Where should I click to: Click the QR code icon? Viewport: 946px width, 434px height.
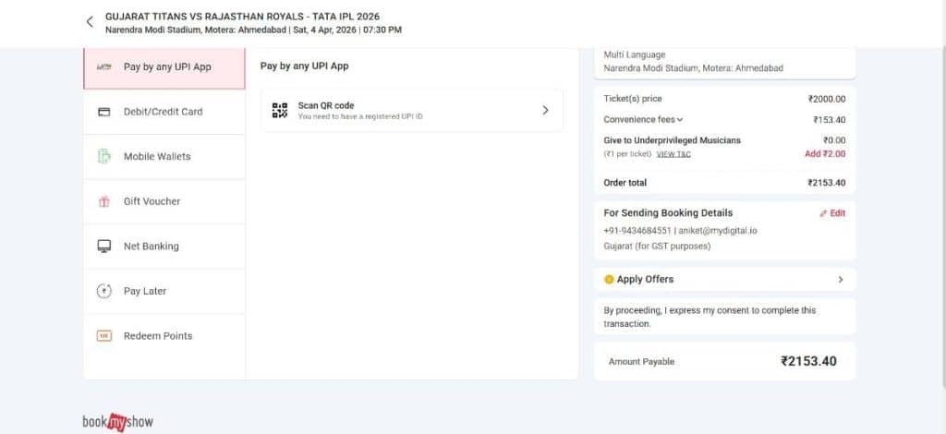coord(279,110)
